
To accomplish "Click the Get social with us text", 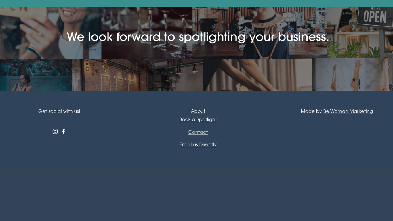I will pos(59,111).
